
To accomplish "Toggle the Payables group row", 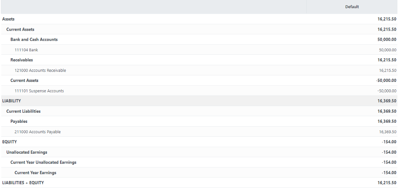I will tap(19, 122).
